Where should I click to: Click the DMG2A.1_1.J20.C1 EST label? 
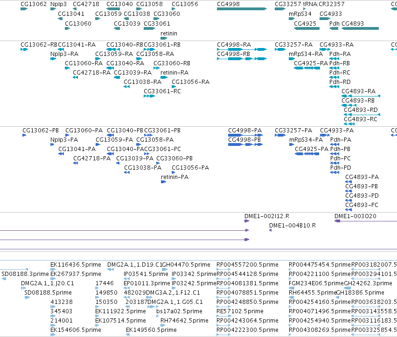(47, 283)
